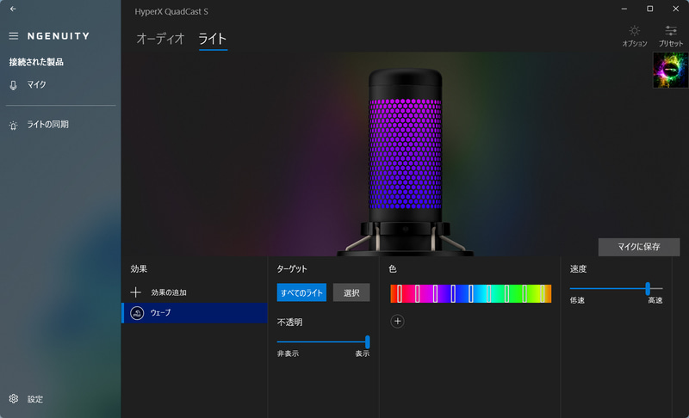The image size is (689, 418).
Task: Click the 接続された製品 heading
Action: click(36, 62)
